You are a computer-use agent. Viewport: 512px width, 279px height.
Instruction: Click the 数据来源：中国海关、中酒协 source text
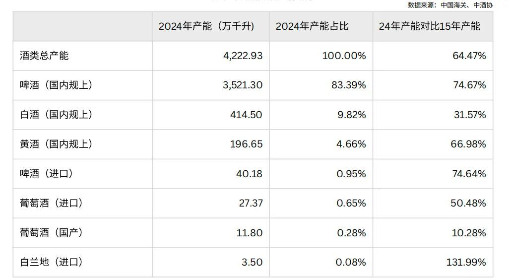click(x=450, y=5)
